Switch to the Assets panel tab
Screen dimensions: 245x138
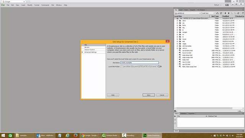coord(186,10)
